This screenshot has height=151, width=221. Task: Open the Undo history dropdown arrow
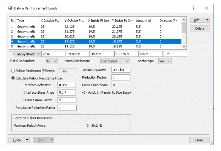(x=27, y=140)
